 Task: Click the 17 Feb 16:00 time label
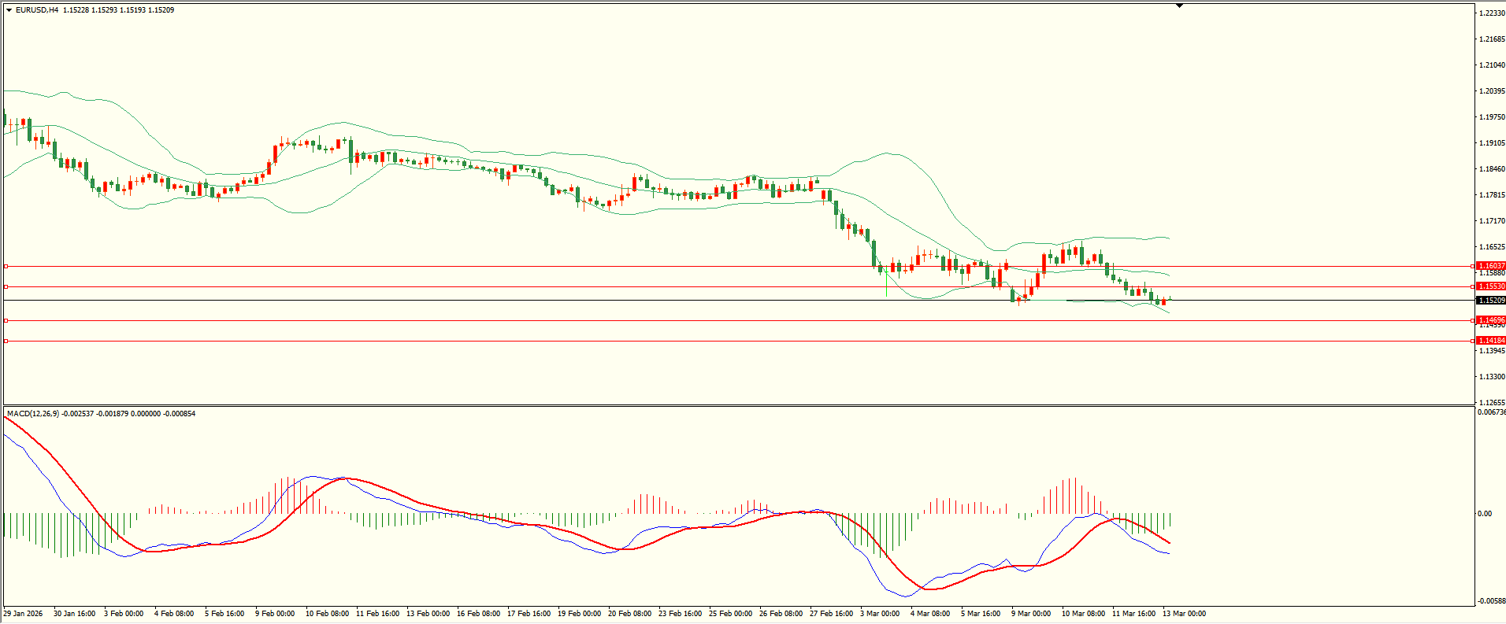point(529,614)
